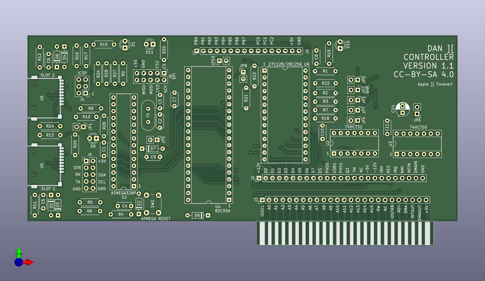485x281 pixels.
Task: Click the ATMEGA RESET text
Action: pos(156,219)
